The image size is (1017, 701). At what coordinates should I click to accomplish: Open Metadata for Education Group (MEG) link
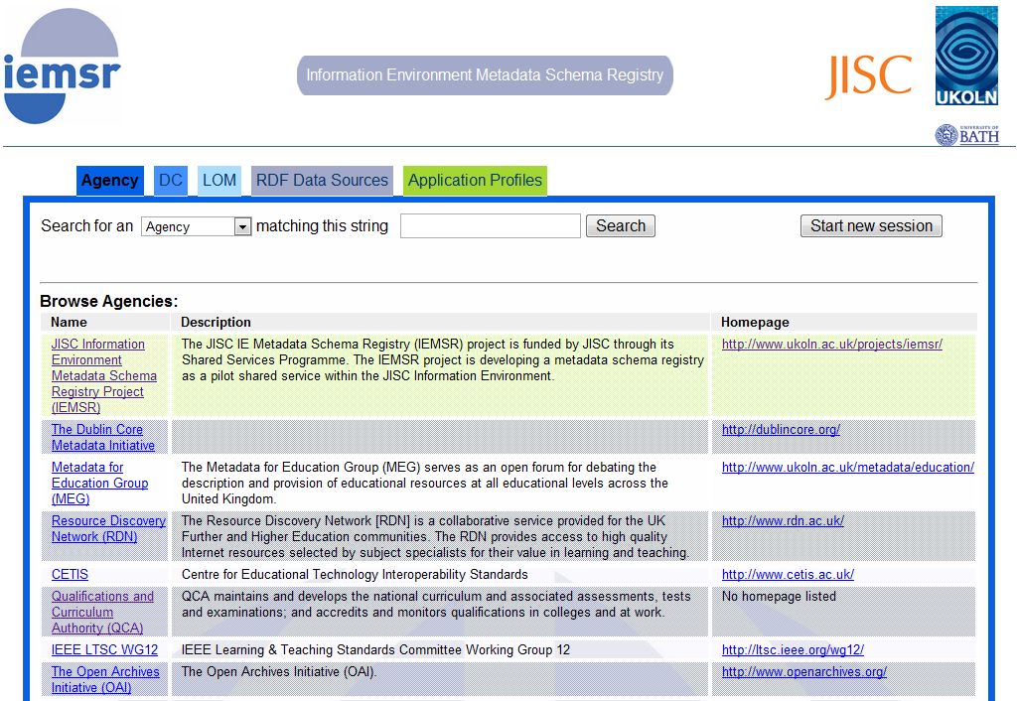[100, 484]
